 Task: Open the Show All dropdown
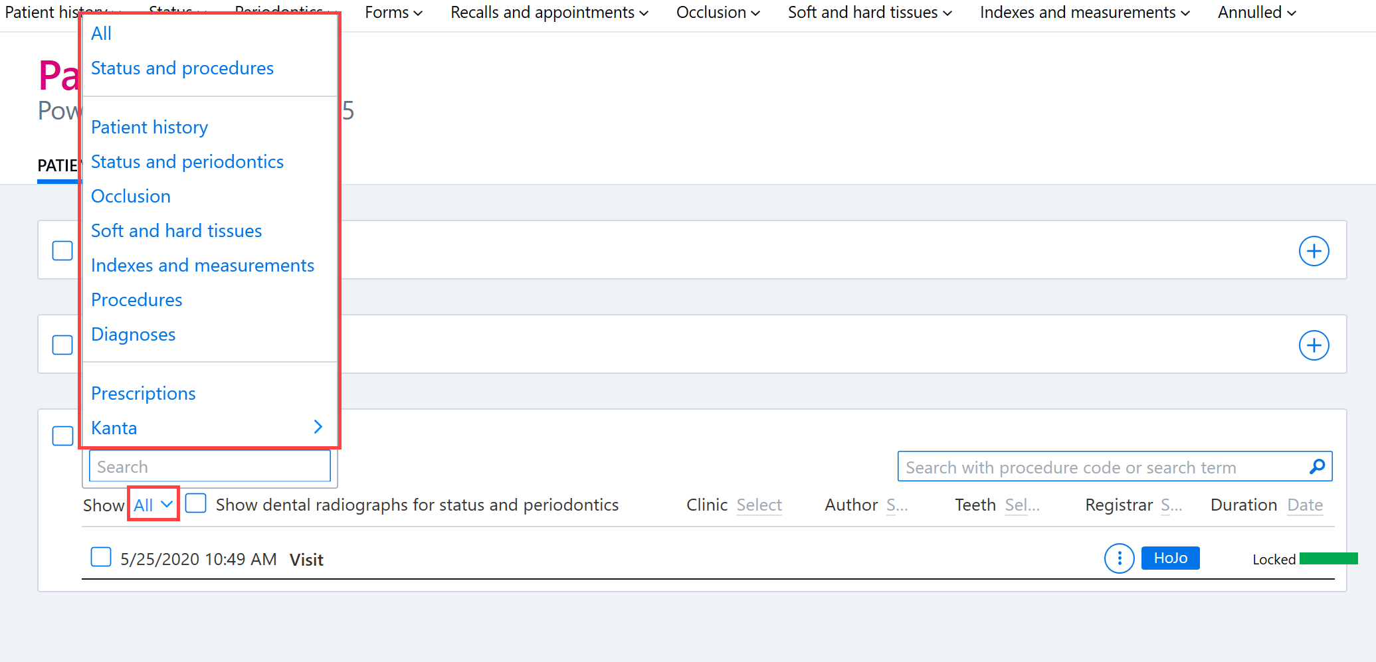pyautogui.click(x=153, y=505)
